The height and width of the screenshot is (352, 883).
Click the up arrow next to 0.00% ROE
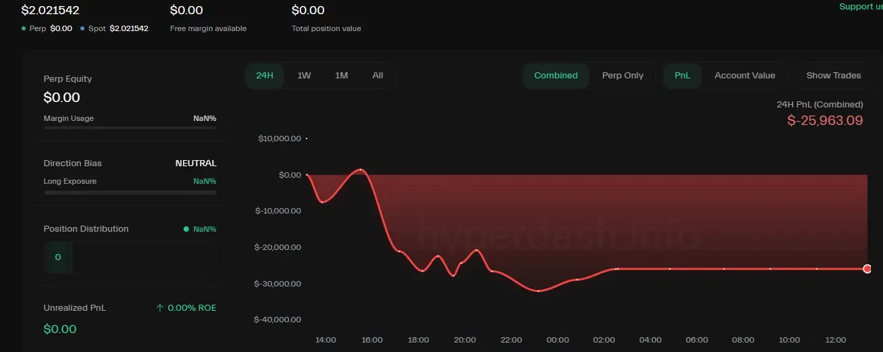point(160,308)
